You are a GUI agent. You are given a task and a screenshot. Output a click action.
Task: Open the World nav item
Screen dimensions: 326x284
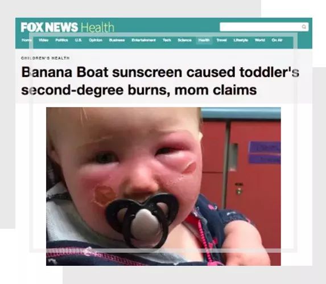tap(260, 40)
